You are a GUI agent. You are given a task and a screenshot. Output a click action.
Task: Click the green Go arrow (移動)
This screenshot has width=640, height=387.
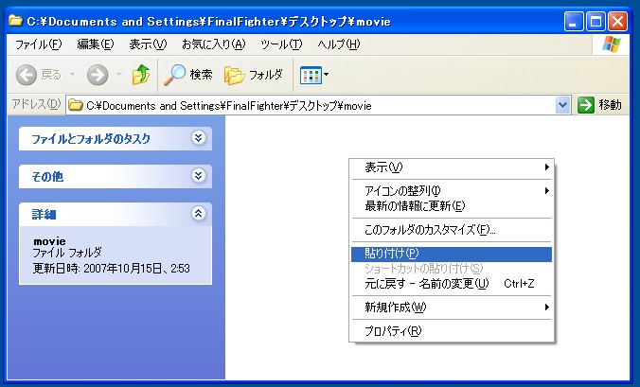pos(586,105)
